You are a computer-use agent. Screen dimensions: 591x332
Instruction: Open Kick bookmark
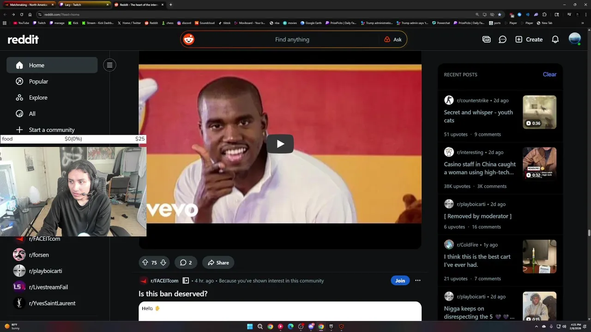point(73,23)
